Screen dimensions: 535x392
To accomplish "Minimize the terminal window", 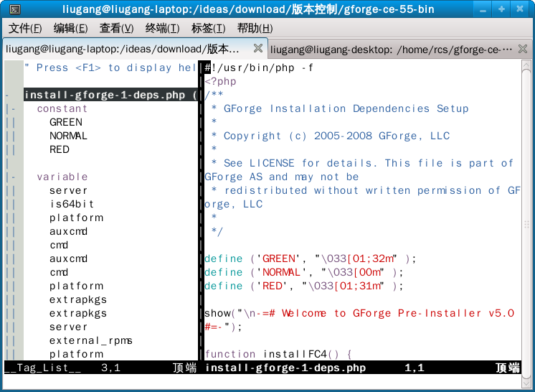I will coord(483,9).
